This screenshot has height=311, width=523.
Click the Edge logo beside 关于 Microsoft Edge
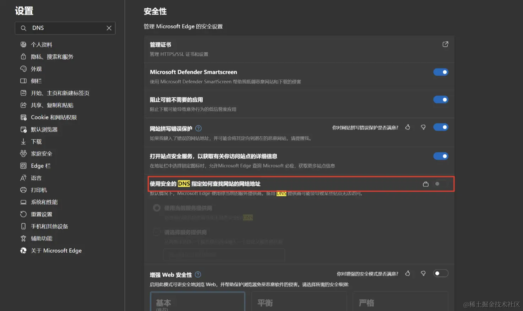click(x=23, y=250)
